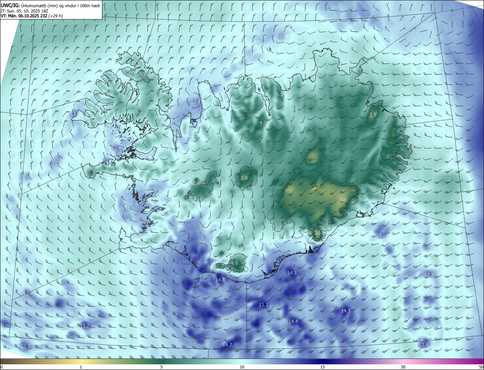484x370 pixels.
Task: Click the 13.4 value label
Action: pos(424,345)
